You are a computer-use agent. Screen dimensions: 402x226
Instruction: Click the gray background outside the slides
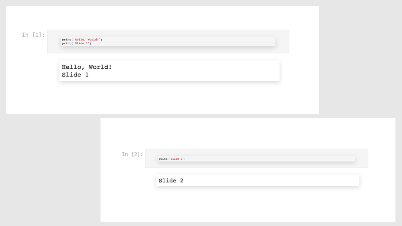[x=359, y=59]
